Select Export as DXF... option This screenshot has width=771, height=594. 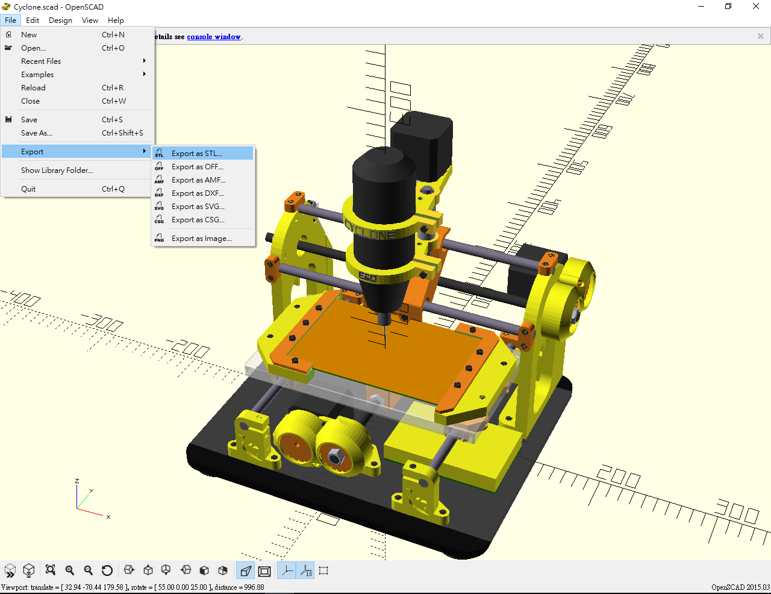(203, 193)
